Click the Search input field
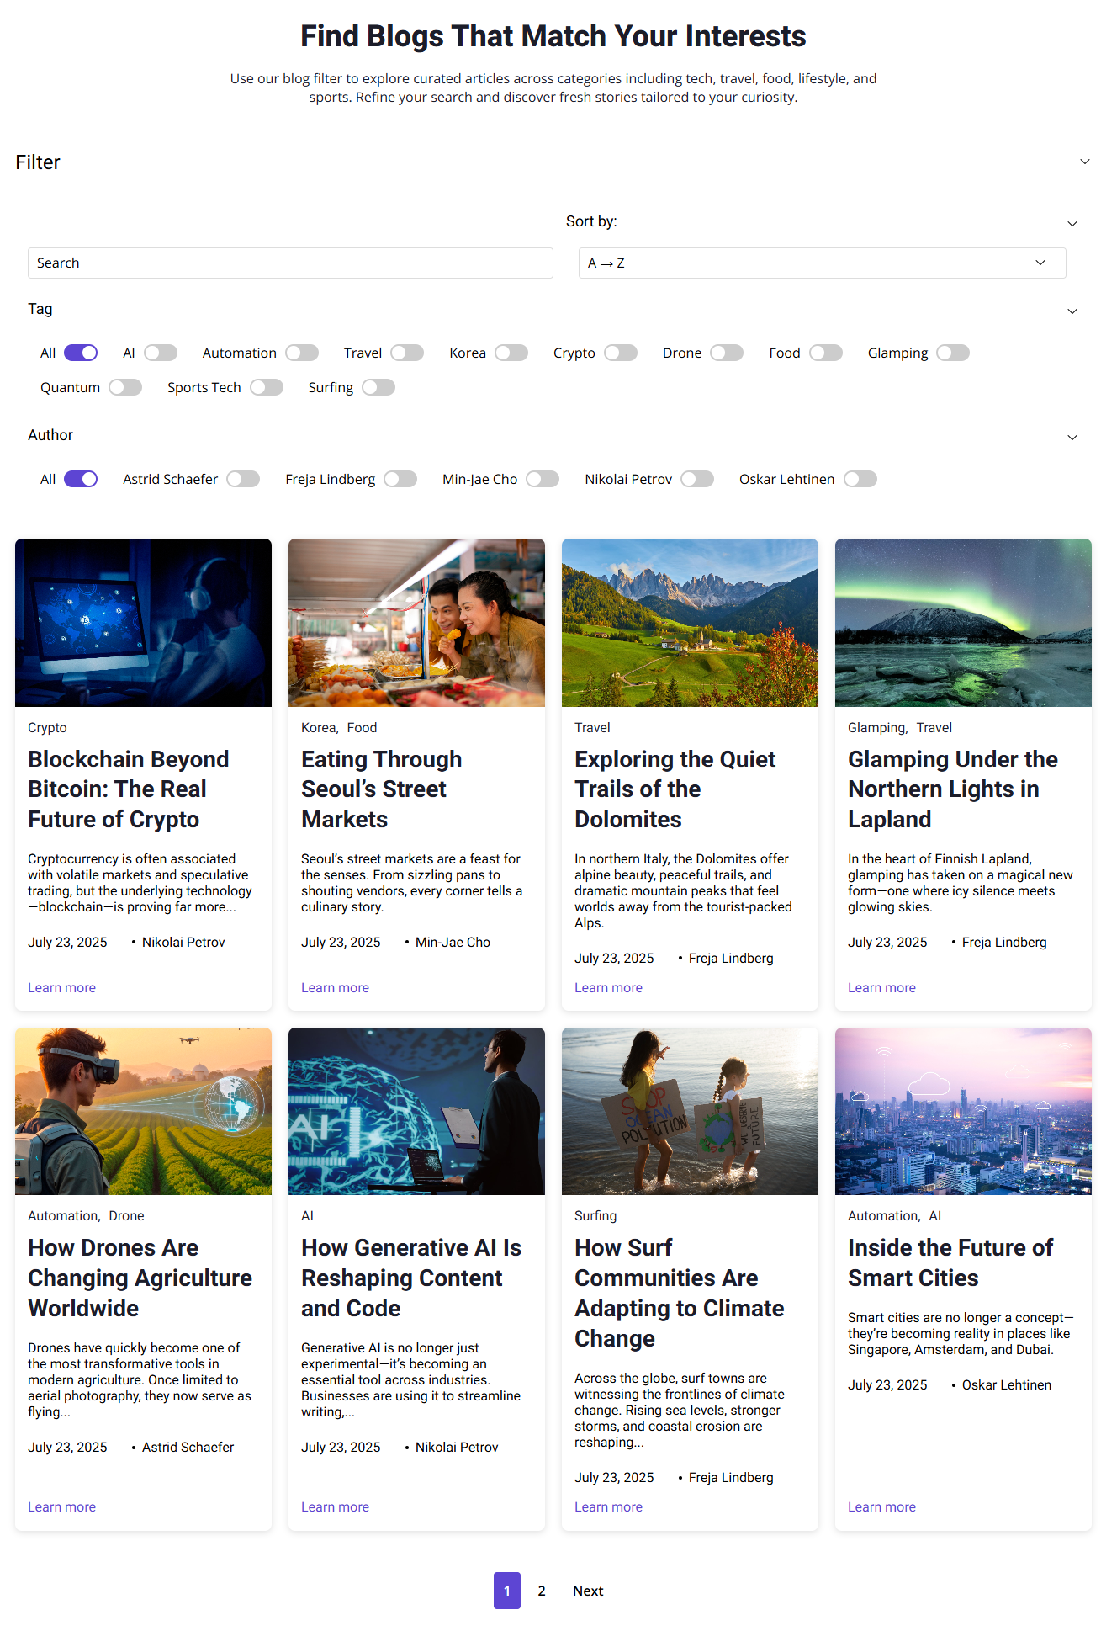Viewport: 1101px width, 1626px height. [x=290, y=263]
